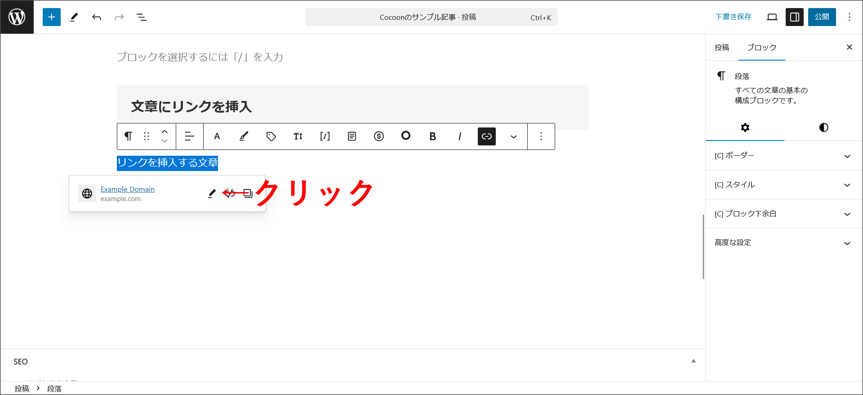The image size is (863, 395).
Task: Click the template document icon in toolbar
Action: coord(352,136)
